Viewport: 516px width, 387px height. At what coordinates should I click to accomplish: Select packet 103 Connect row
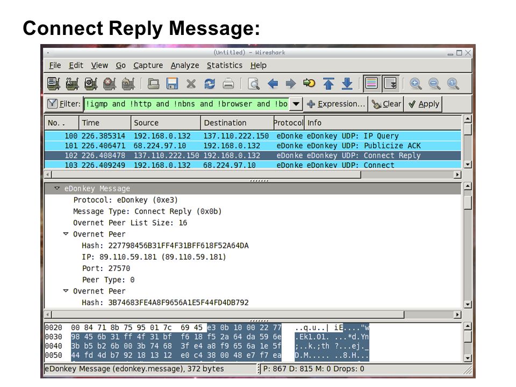click(x=253, y=164)
